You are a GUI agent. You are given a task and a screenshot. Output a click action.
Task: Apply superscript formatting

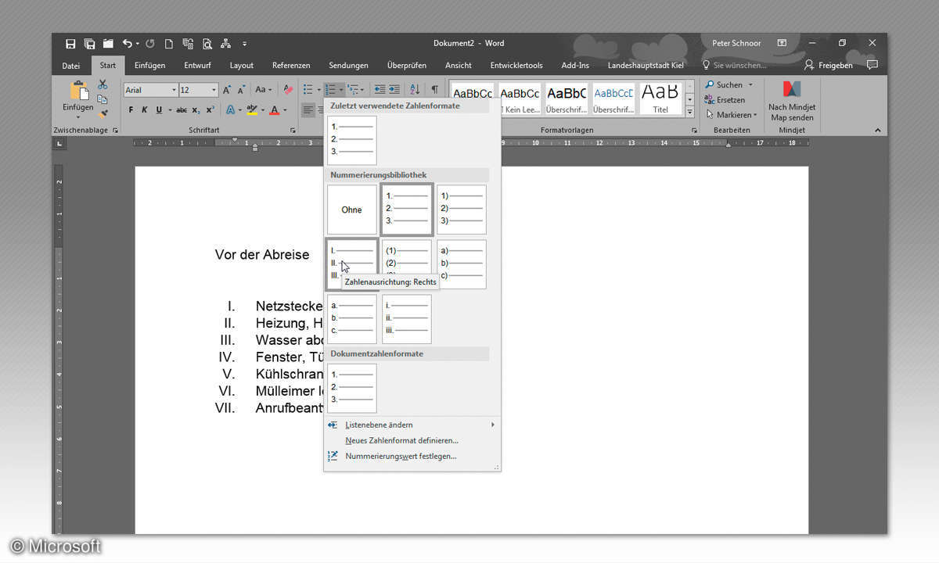[210, 110]
